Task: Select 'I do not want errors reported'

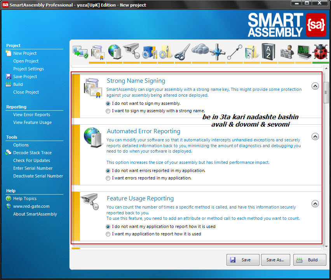Action: coord(108,171)
